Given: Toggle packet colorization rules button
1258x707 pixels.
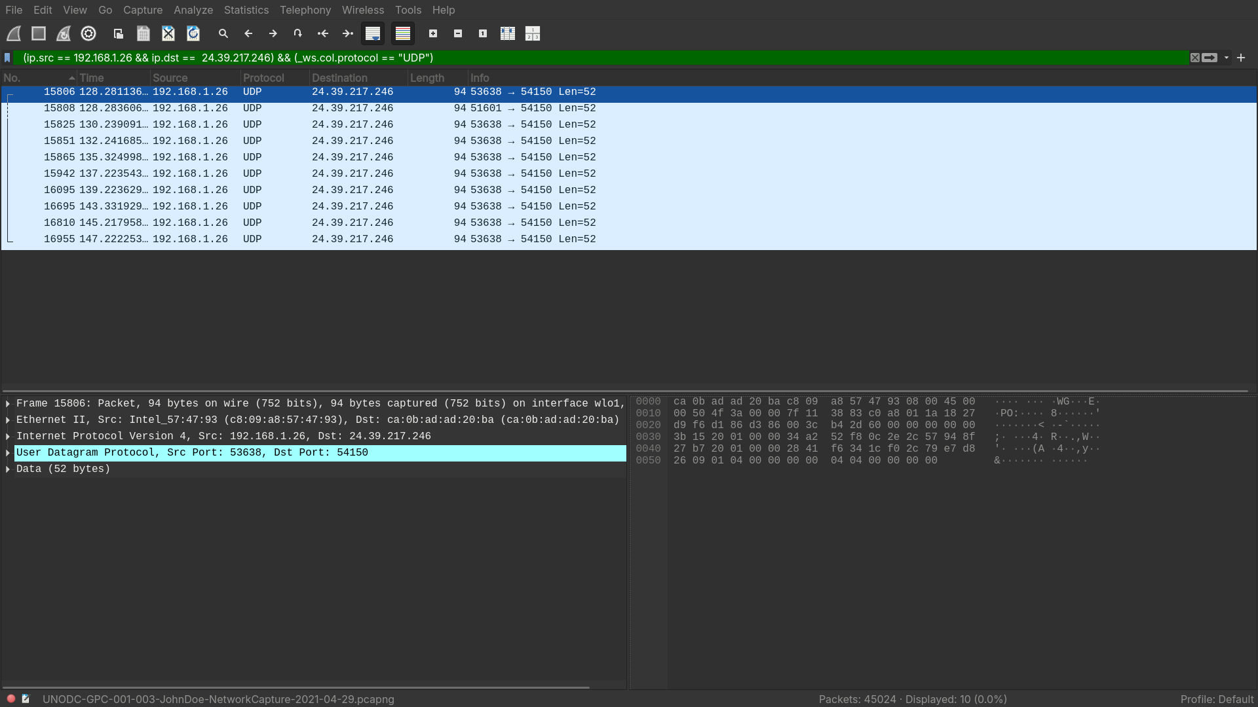Looking at the screenshot, I should 403,33.
